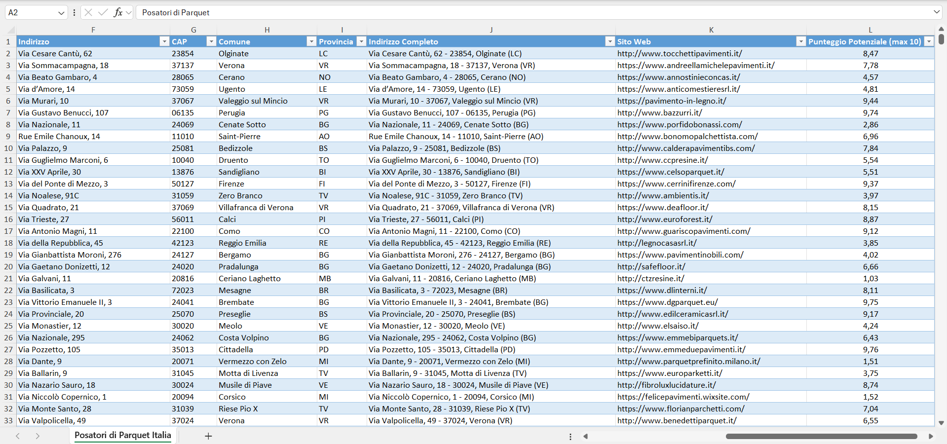Select row 20 header
Viewport: 947px width, 444px height.
coord(8,266)
